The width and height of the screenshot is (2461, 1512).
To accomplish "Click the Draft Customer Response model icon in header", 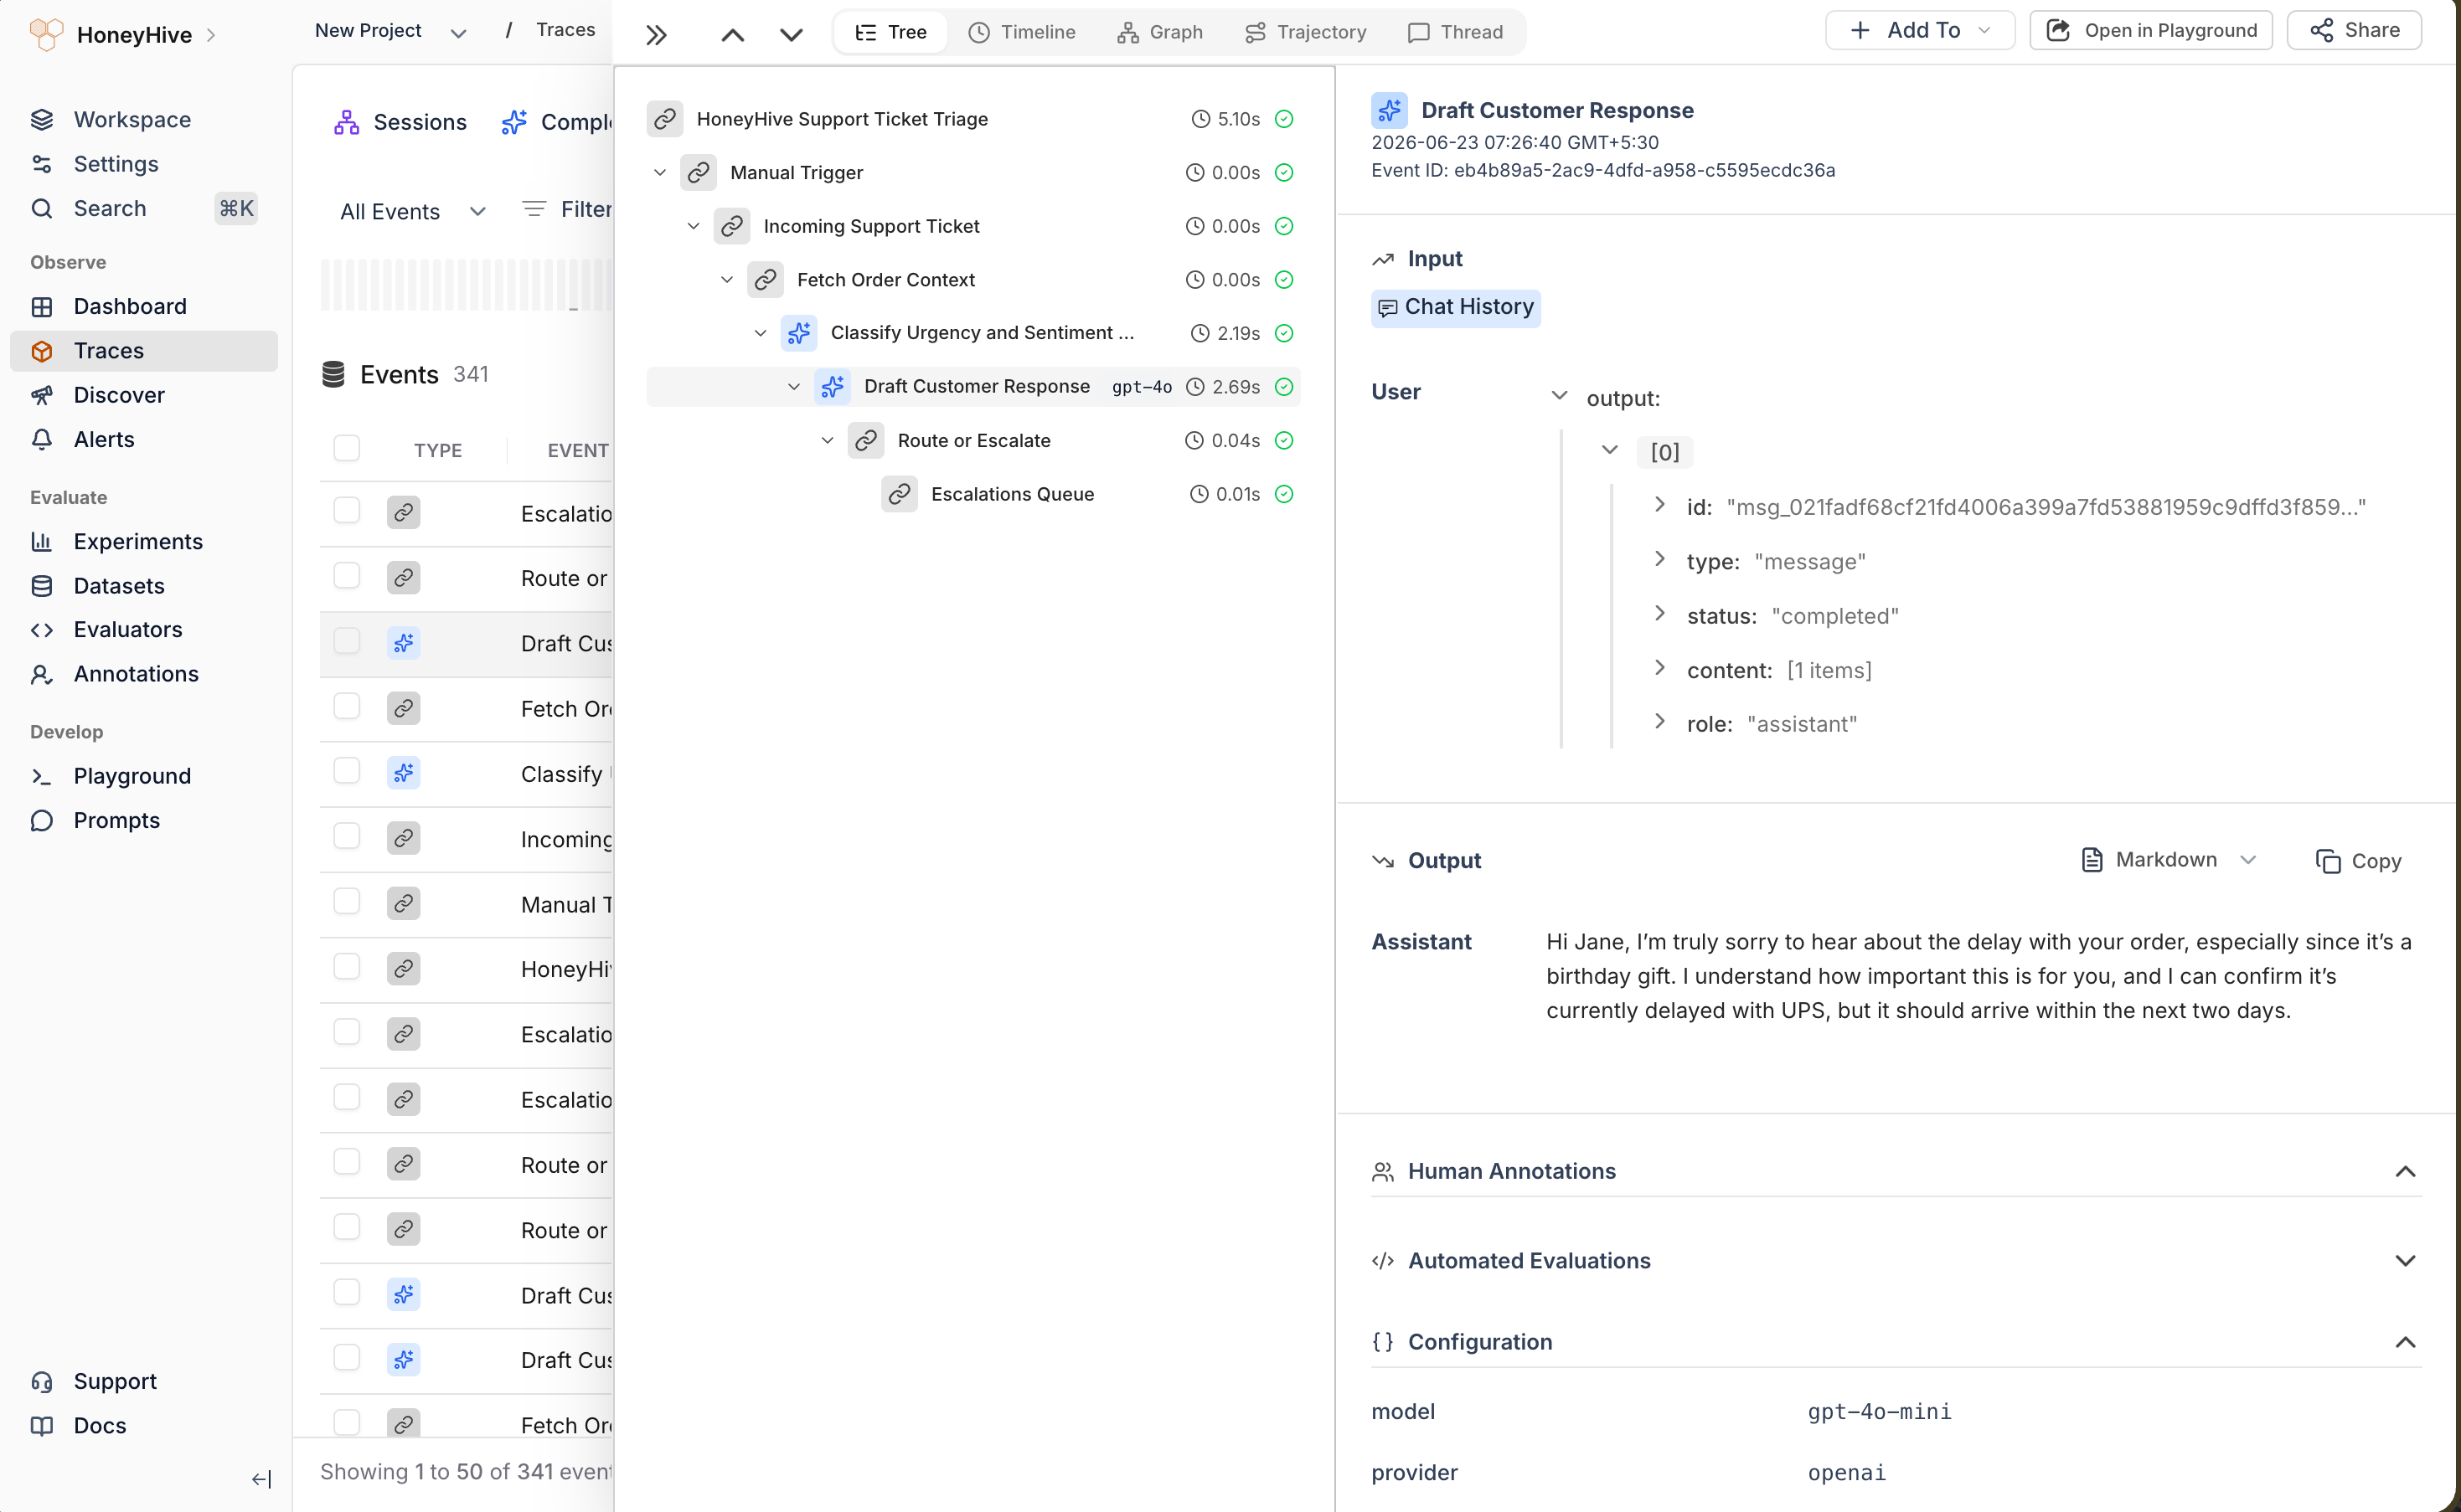I will 1389,110.
